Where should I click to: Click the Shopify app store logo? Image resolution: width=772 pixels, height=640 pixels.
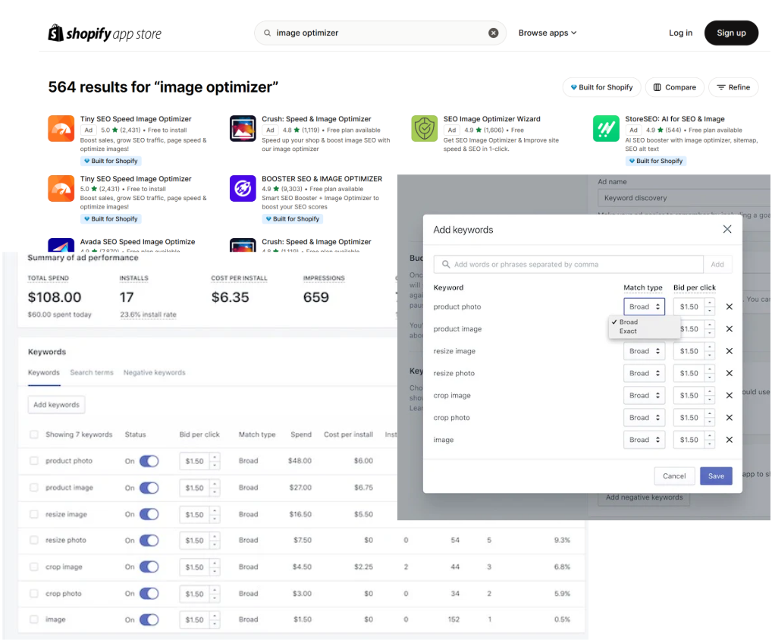tap(105, 33)
